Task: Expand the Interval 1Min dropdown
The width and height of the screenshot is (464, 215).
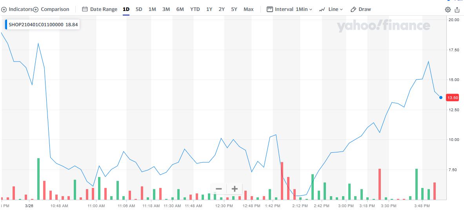Action: tap(289, 9)
